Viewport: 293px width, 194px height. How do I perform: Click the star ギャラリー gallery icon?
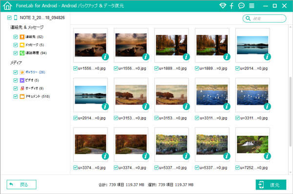(22, 72)
